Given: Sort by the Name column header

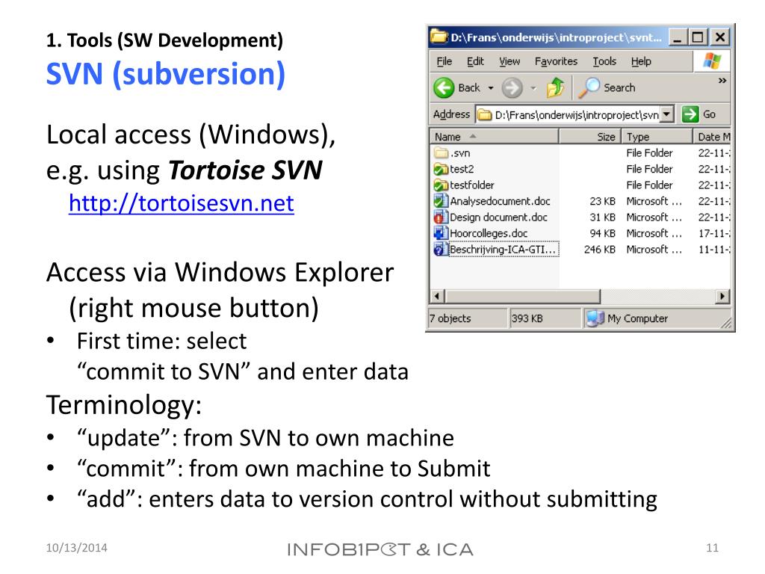Looking at the screenshot, I should tap(495, 137).
